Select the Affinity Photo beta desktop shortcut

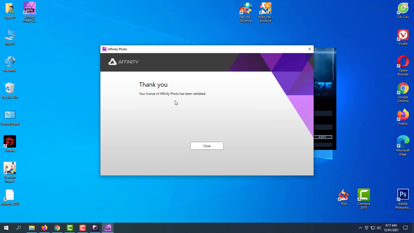[29, 12]
